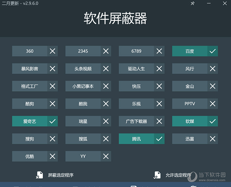This screenshot has width=231, height=187.
Task: Click the X icon beside 迅雷
Action: [x=213, y=139]
